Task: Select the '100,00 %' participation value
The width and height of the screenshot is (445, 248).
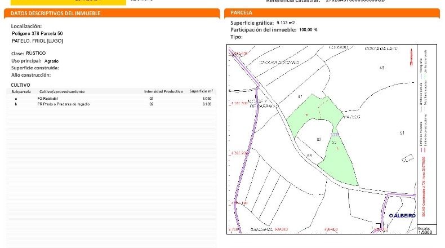Action: click(x=308, y=30)
